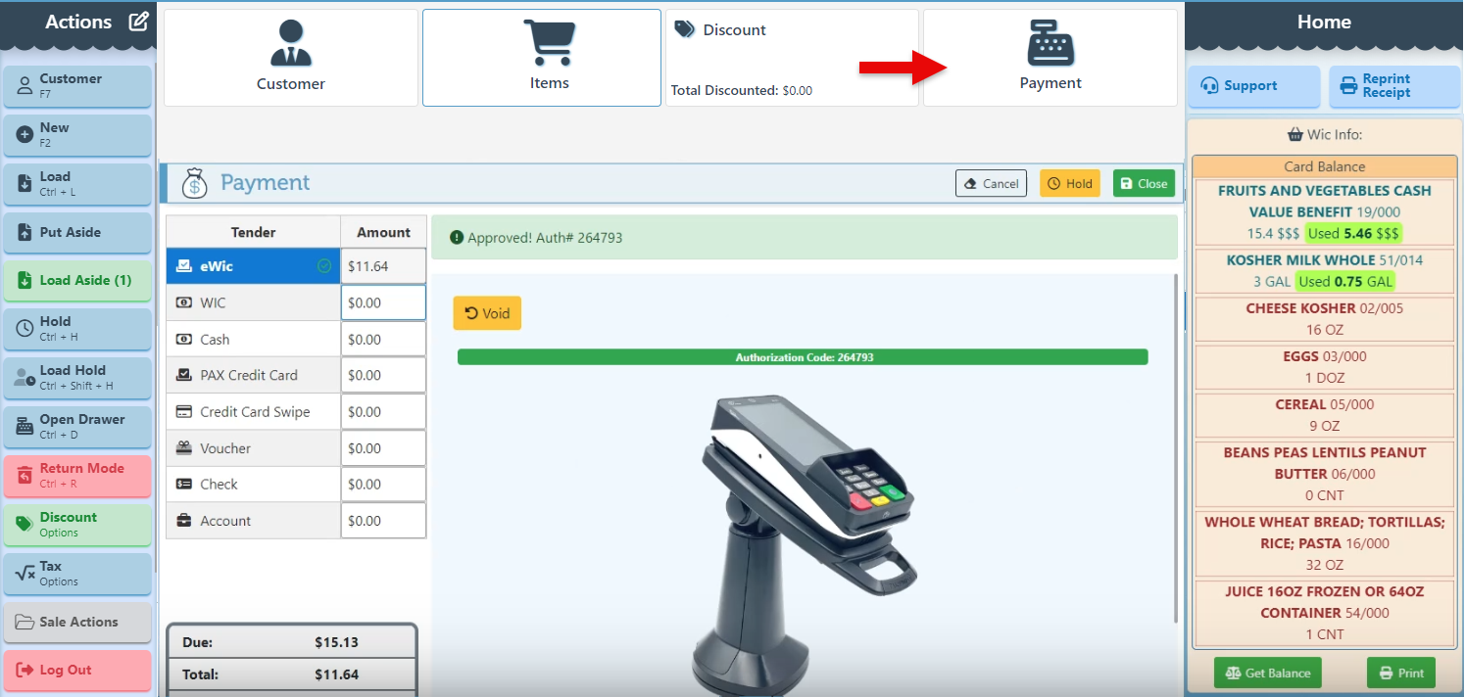Image resolution: width=1465 pixels, height=697 pixels.
Task: Click Get Balance with scale icon
Action: 1267,673
